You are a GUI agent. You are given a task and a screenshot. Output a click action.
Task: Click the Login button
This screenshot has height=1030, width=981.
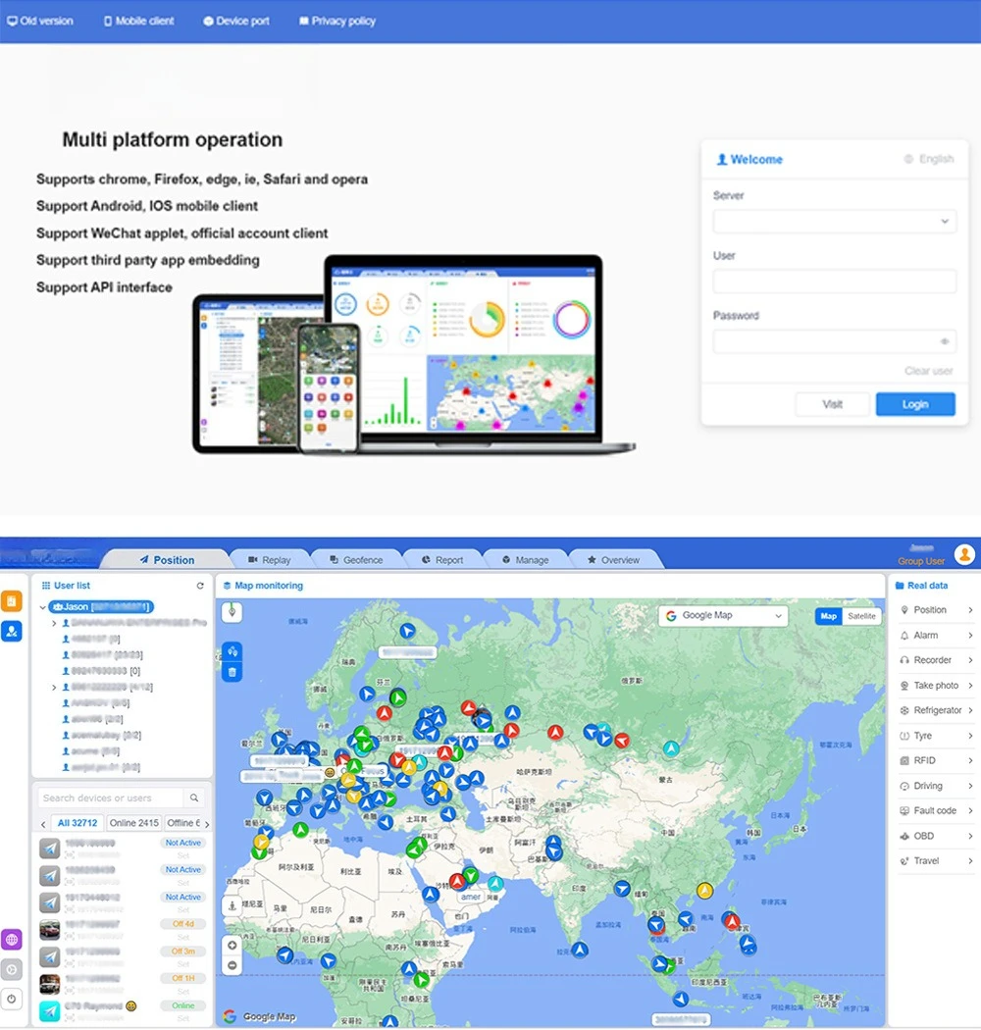tap(914, 404)
